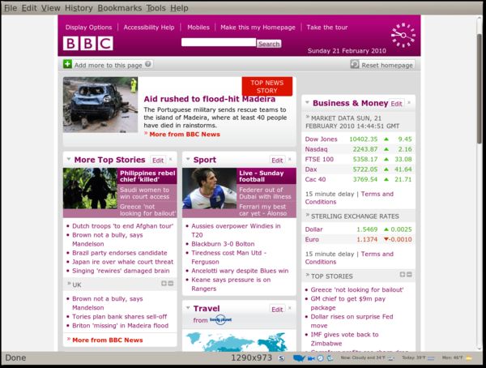This screenshot has width=486, height=368.
Task: Click the wrecked car news thumbnail
Action: 100,105
